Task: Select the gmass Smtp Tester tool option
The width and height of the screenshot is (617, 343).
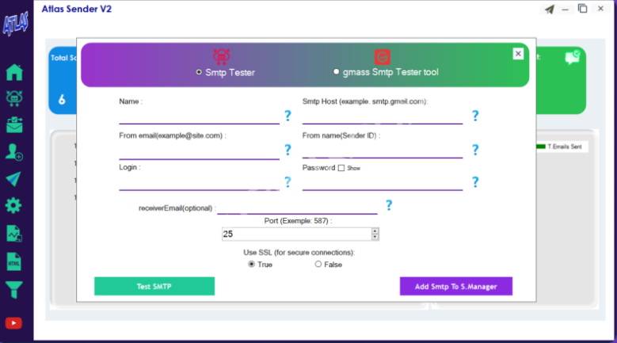Action: pos(337,72)
